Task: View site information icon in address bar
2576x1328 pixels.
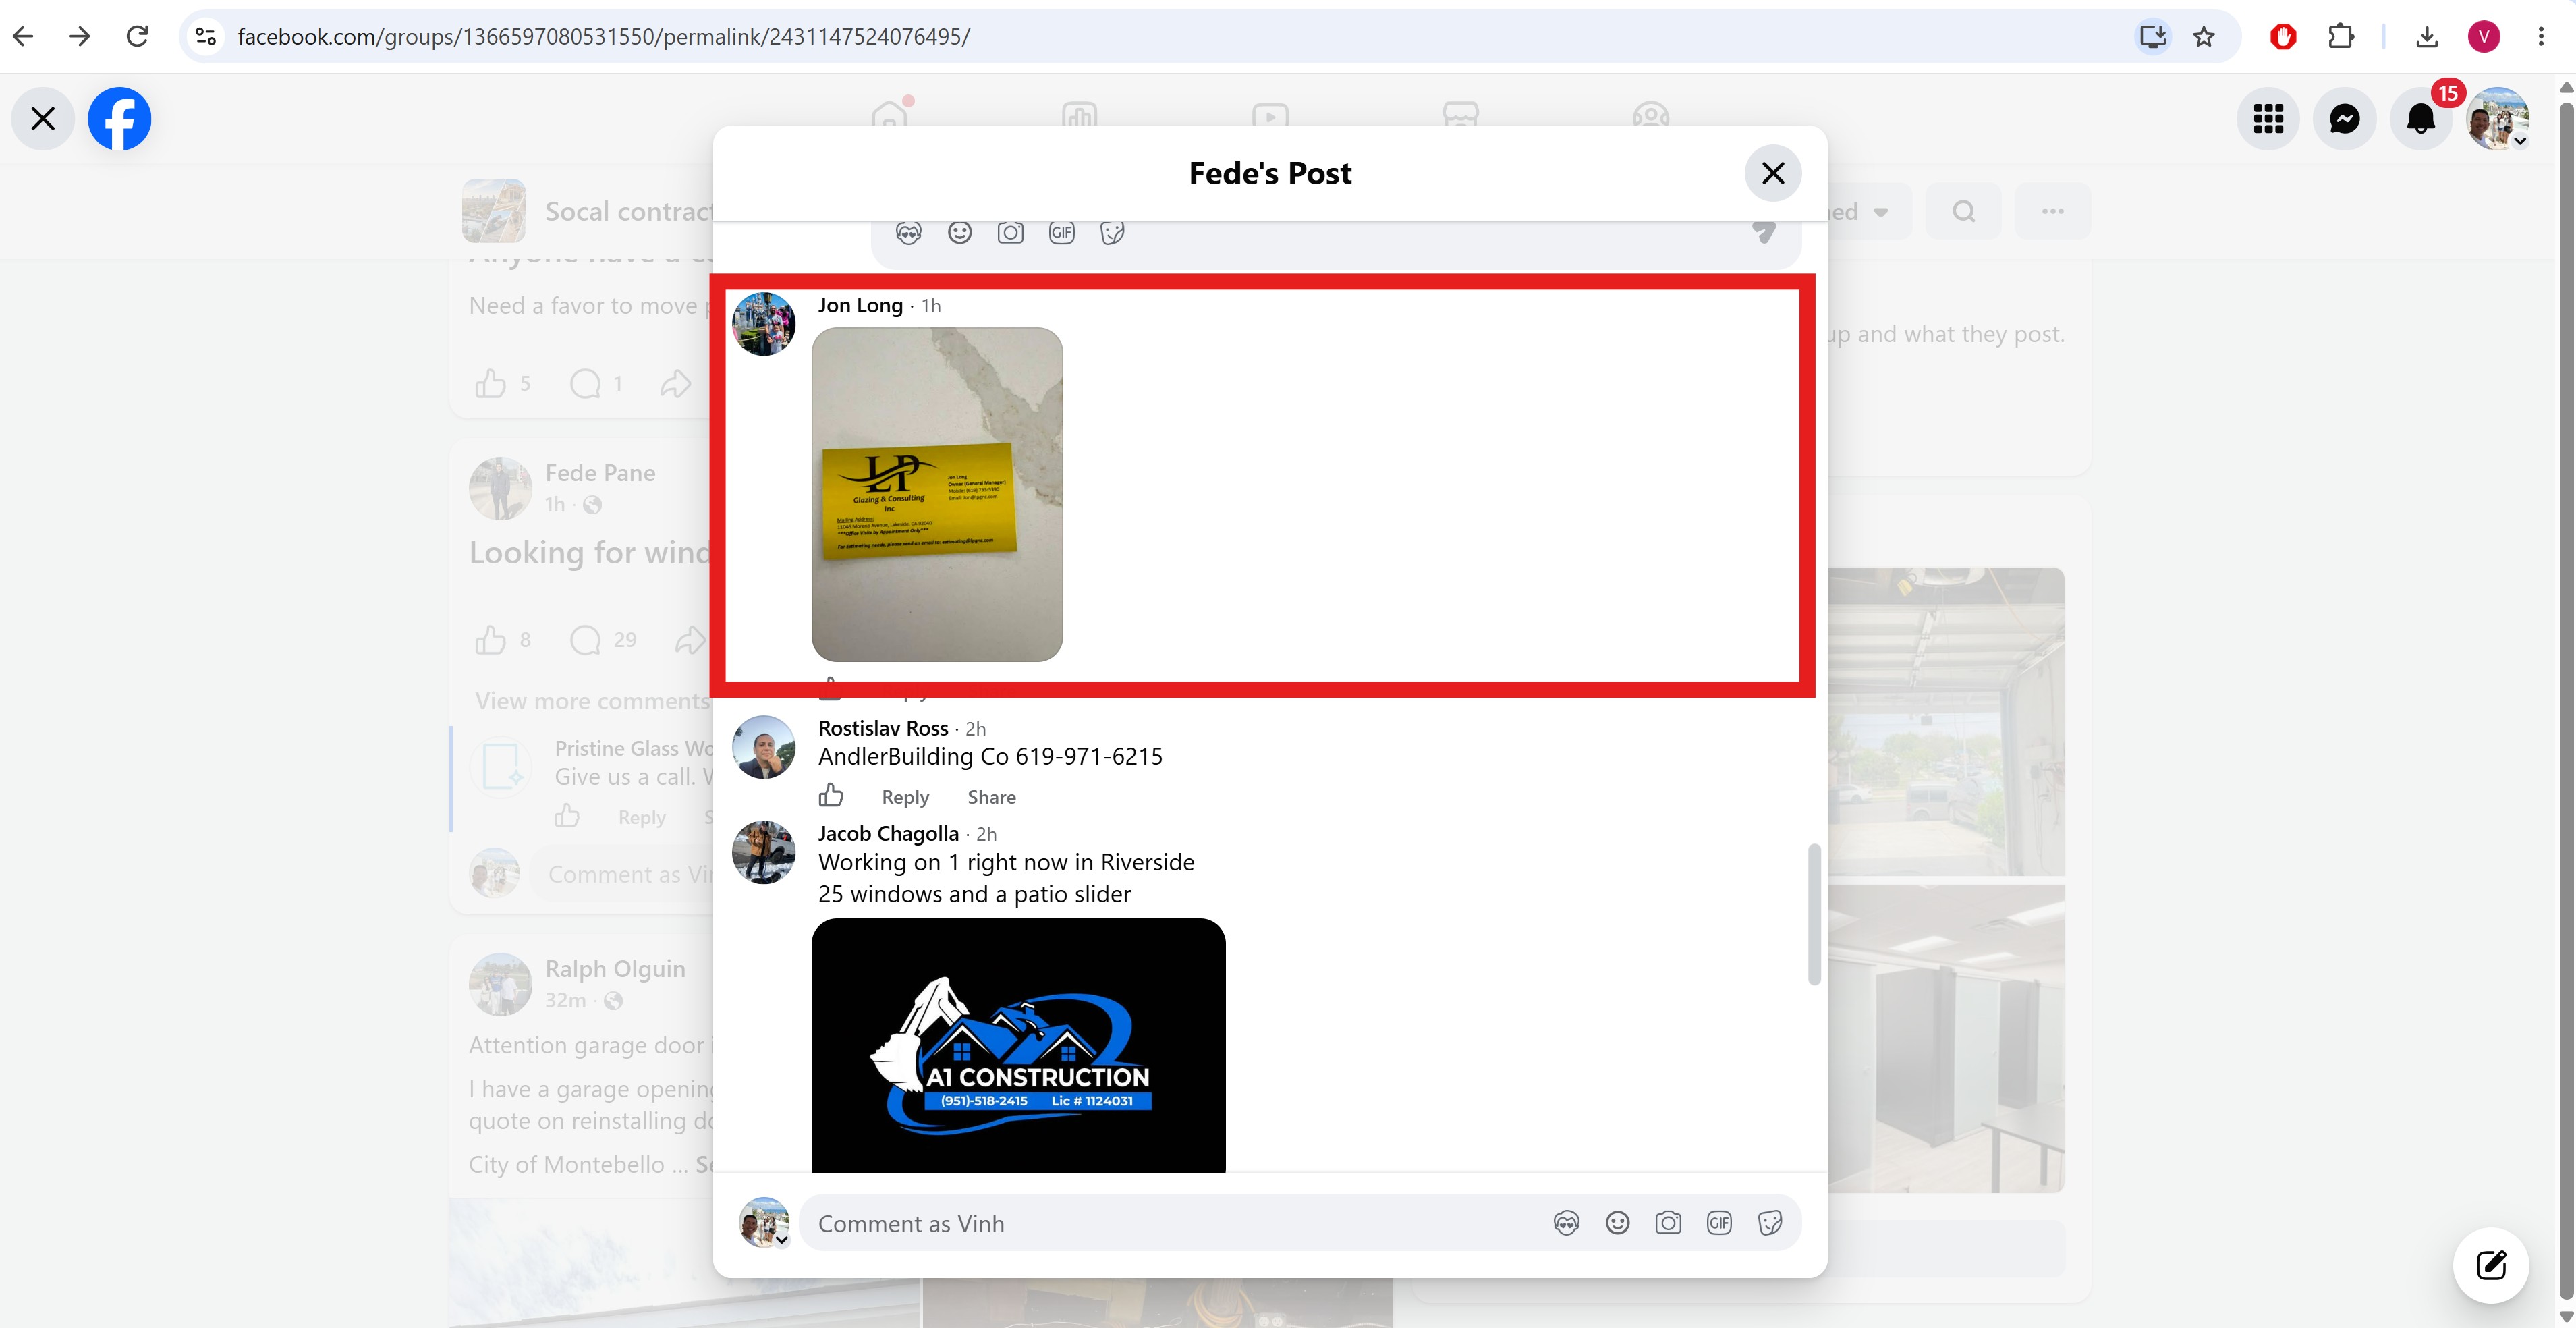Action: (205, 36)
